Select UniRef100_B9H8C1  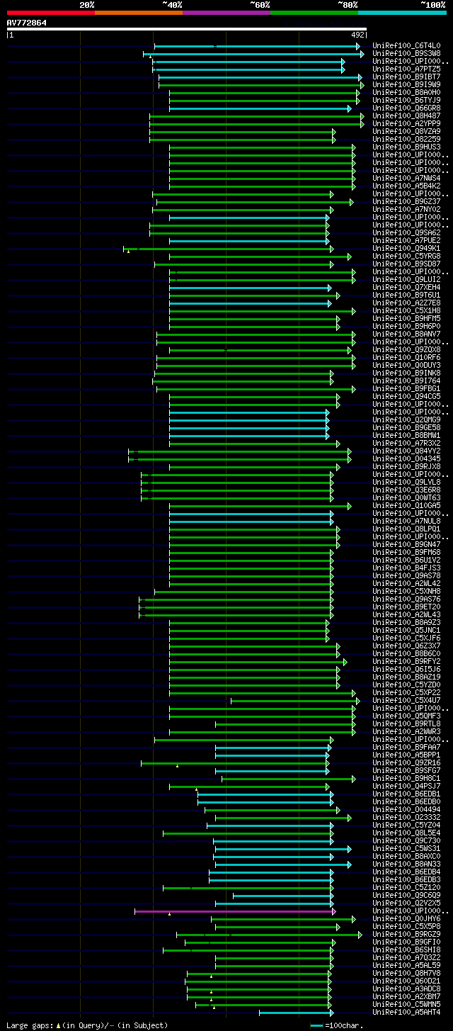[x=407, y=778]
